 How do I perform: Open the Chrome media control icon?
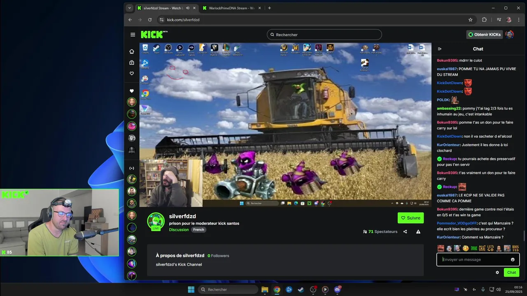point(499,20)
